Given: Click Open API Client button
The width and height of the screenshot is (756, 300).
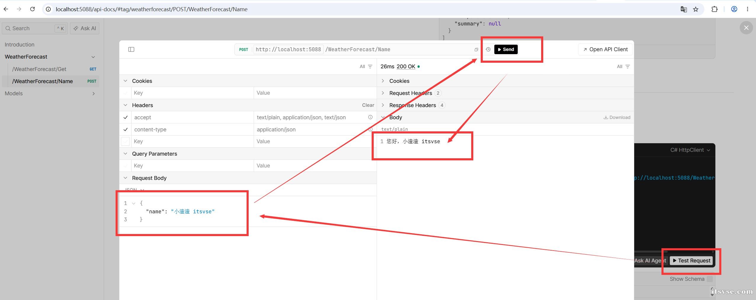Looking at the screenshot, I should coord(605,49).
